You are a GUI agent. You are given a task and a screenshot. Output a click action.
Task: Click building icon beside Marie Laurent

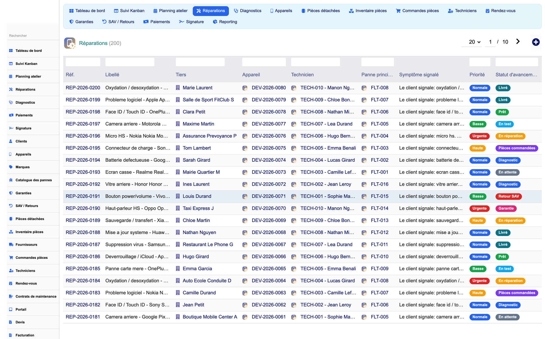[x=178, y=88]
